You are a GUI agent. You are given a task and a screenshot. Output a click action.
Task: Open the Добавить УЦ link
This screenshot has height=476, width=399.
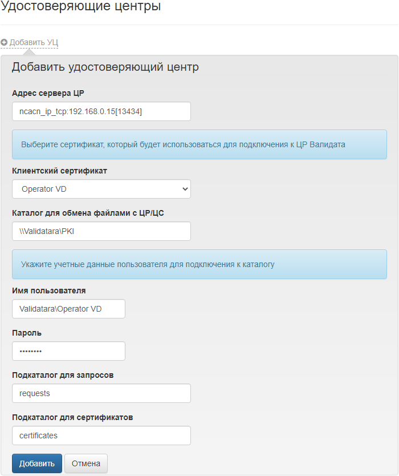pyautogui.click(x=34, y=42)
